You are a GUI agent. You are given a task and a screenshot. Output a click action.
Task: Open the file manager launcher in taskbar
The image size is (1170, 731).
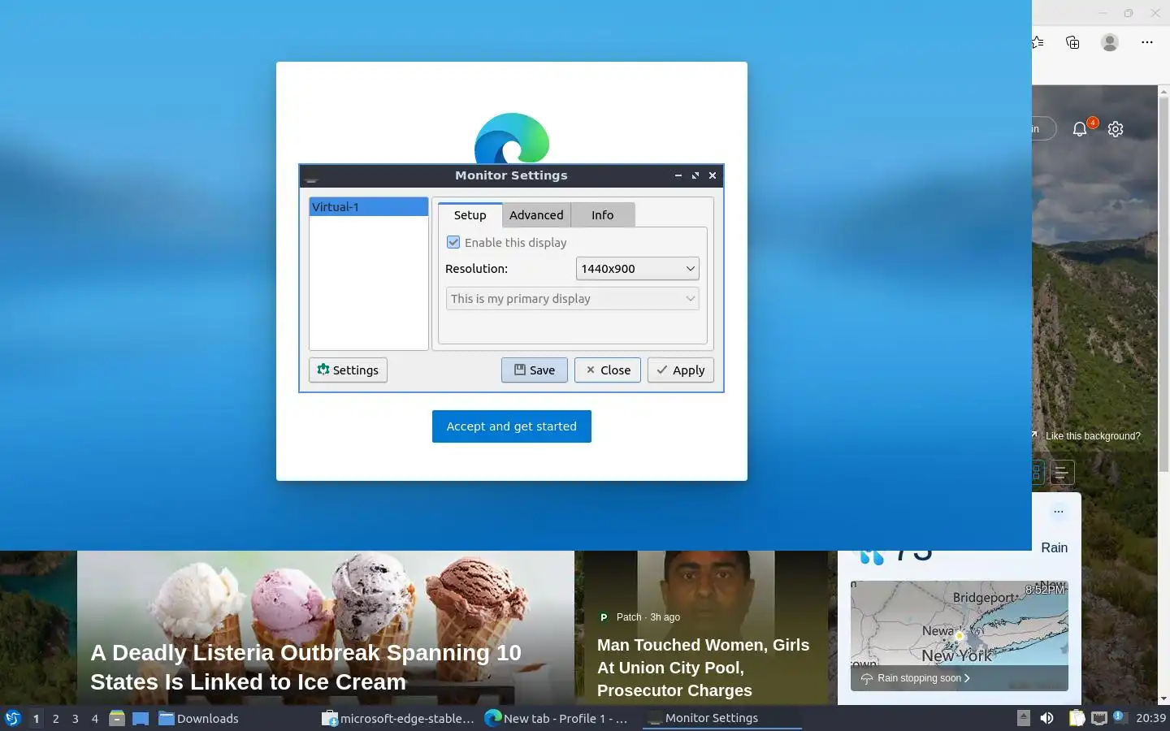pos(117,718)
